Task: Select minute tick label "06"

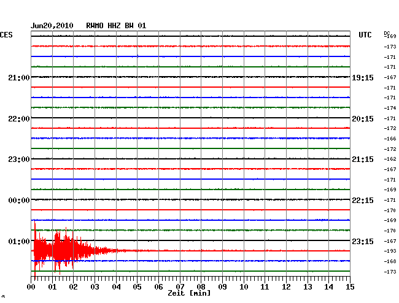Action: (158, 287)
